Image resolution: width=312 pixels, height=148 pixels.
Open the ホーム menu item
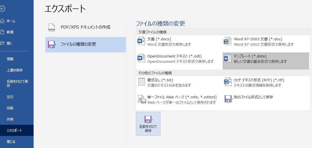[17, 21]
